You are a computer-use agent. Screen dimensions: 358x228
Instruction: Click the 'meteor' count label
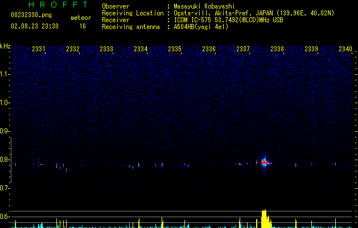click(81, 18)
